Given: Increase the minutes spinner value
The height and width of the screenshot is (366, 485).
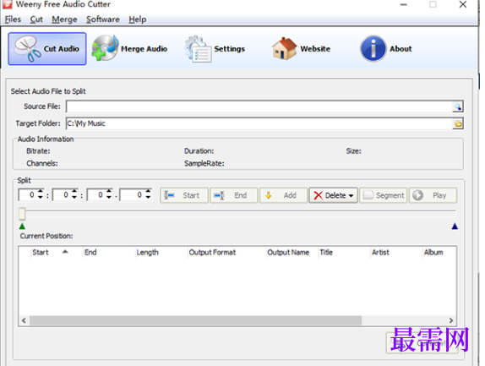Looking at the screenshot, I should tap(74, 191).
